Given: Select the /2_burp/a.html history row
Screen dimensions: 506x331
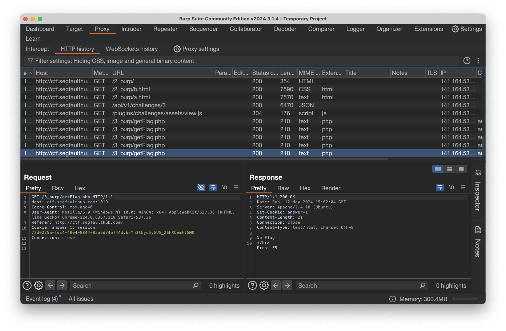Looking at the screenshot, I should click(x=252, y=97).
